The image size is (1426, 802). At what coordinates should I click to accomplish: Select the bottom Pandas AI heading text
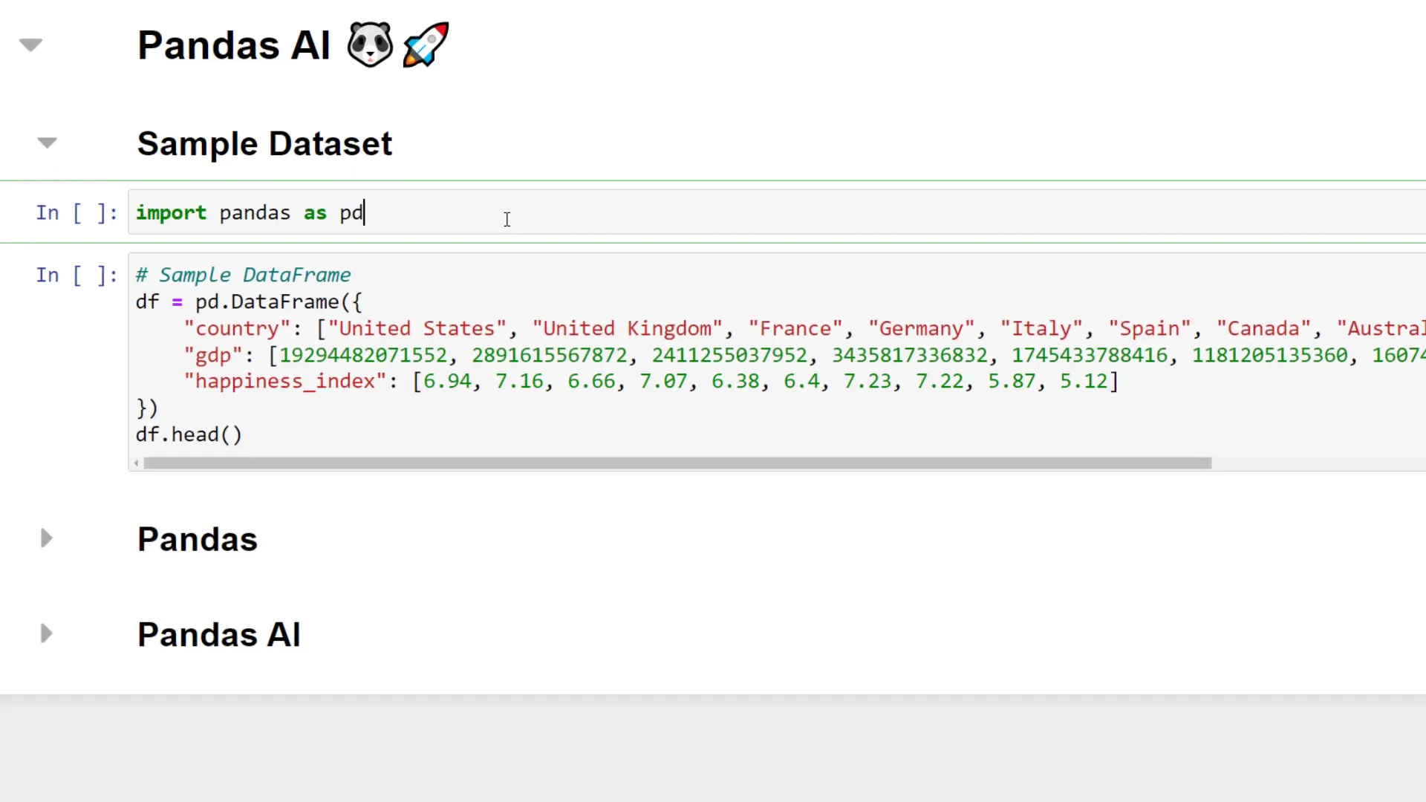pyautogui.click(x=219, y=635)
